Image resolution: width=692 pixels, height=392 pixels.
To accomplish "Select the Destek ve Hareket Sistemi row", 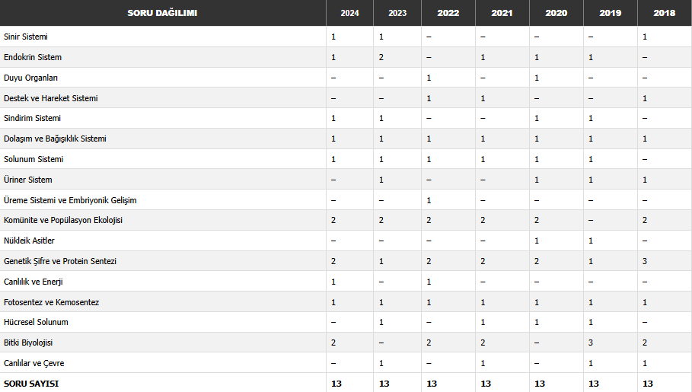I will [x=50, y=98].
